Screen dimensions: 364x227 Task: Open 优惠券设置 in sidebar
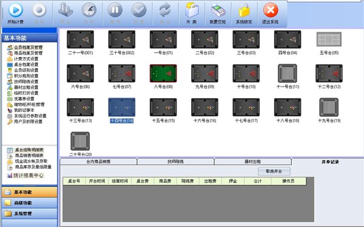(21, 99)
